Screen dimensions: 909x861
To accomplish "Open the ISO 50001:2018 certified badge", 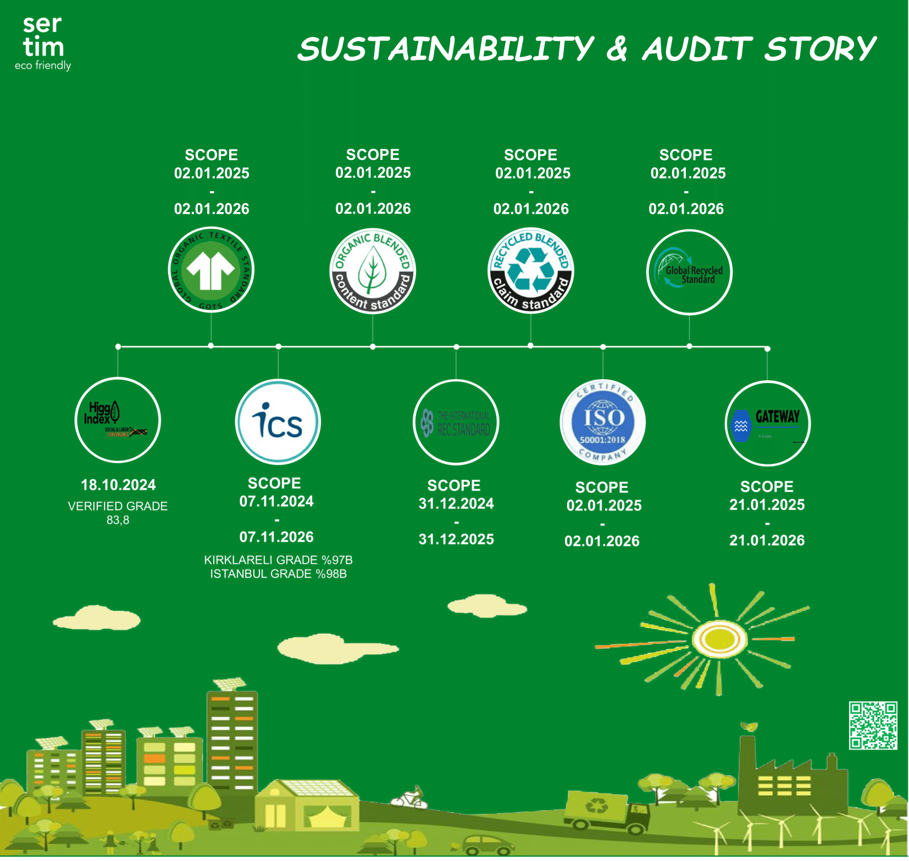I will coord(603,423).
